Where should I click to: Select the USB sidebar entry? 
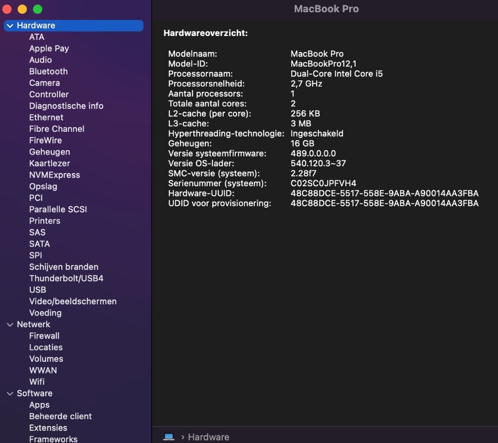click(37, 290)
